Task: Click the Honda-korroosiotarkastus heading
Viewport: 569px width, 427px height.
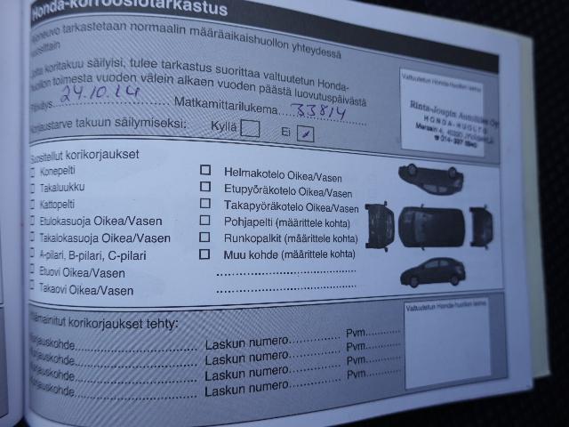Action: point(130,9)
